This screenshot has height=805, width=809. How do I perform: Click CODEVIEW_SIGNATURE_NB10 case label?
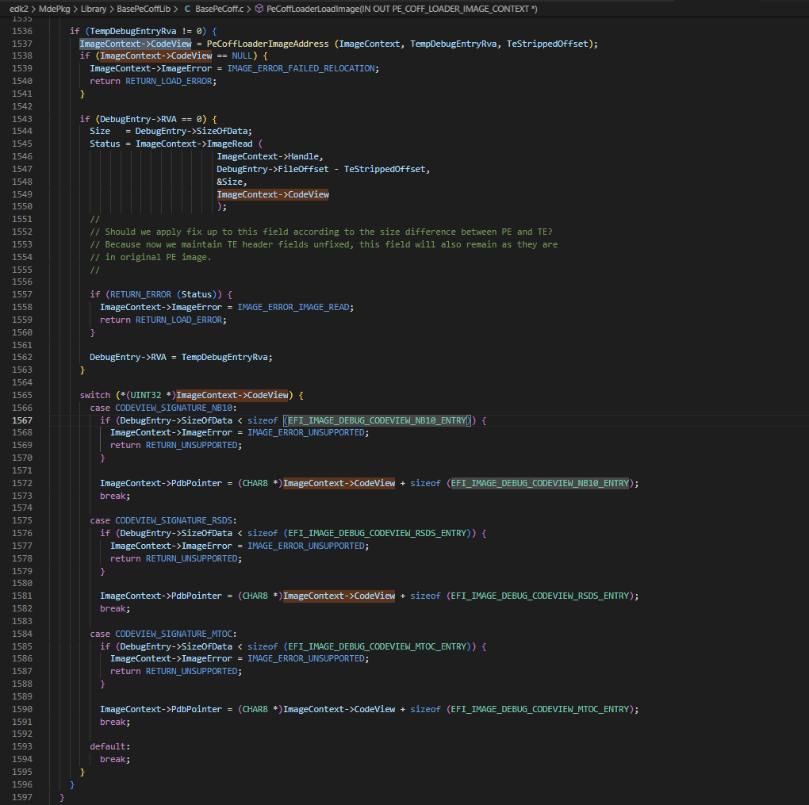[x=174, y=408]
